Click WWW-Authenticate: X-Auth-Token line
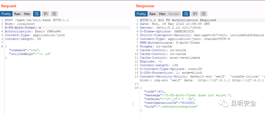This screenshot has width=265, height=115. coord(170,43)
